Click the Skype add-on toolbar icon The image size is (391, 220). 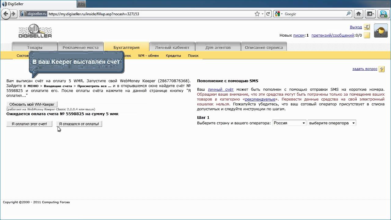(x=383, y=14)
